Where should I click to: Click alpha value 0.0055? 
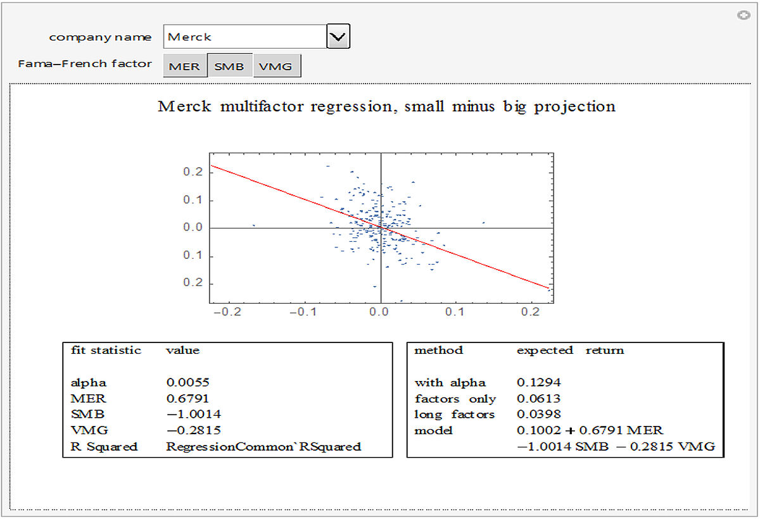pyautogui.click(x=187, y=382)
